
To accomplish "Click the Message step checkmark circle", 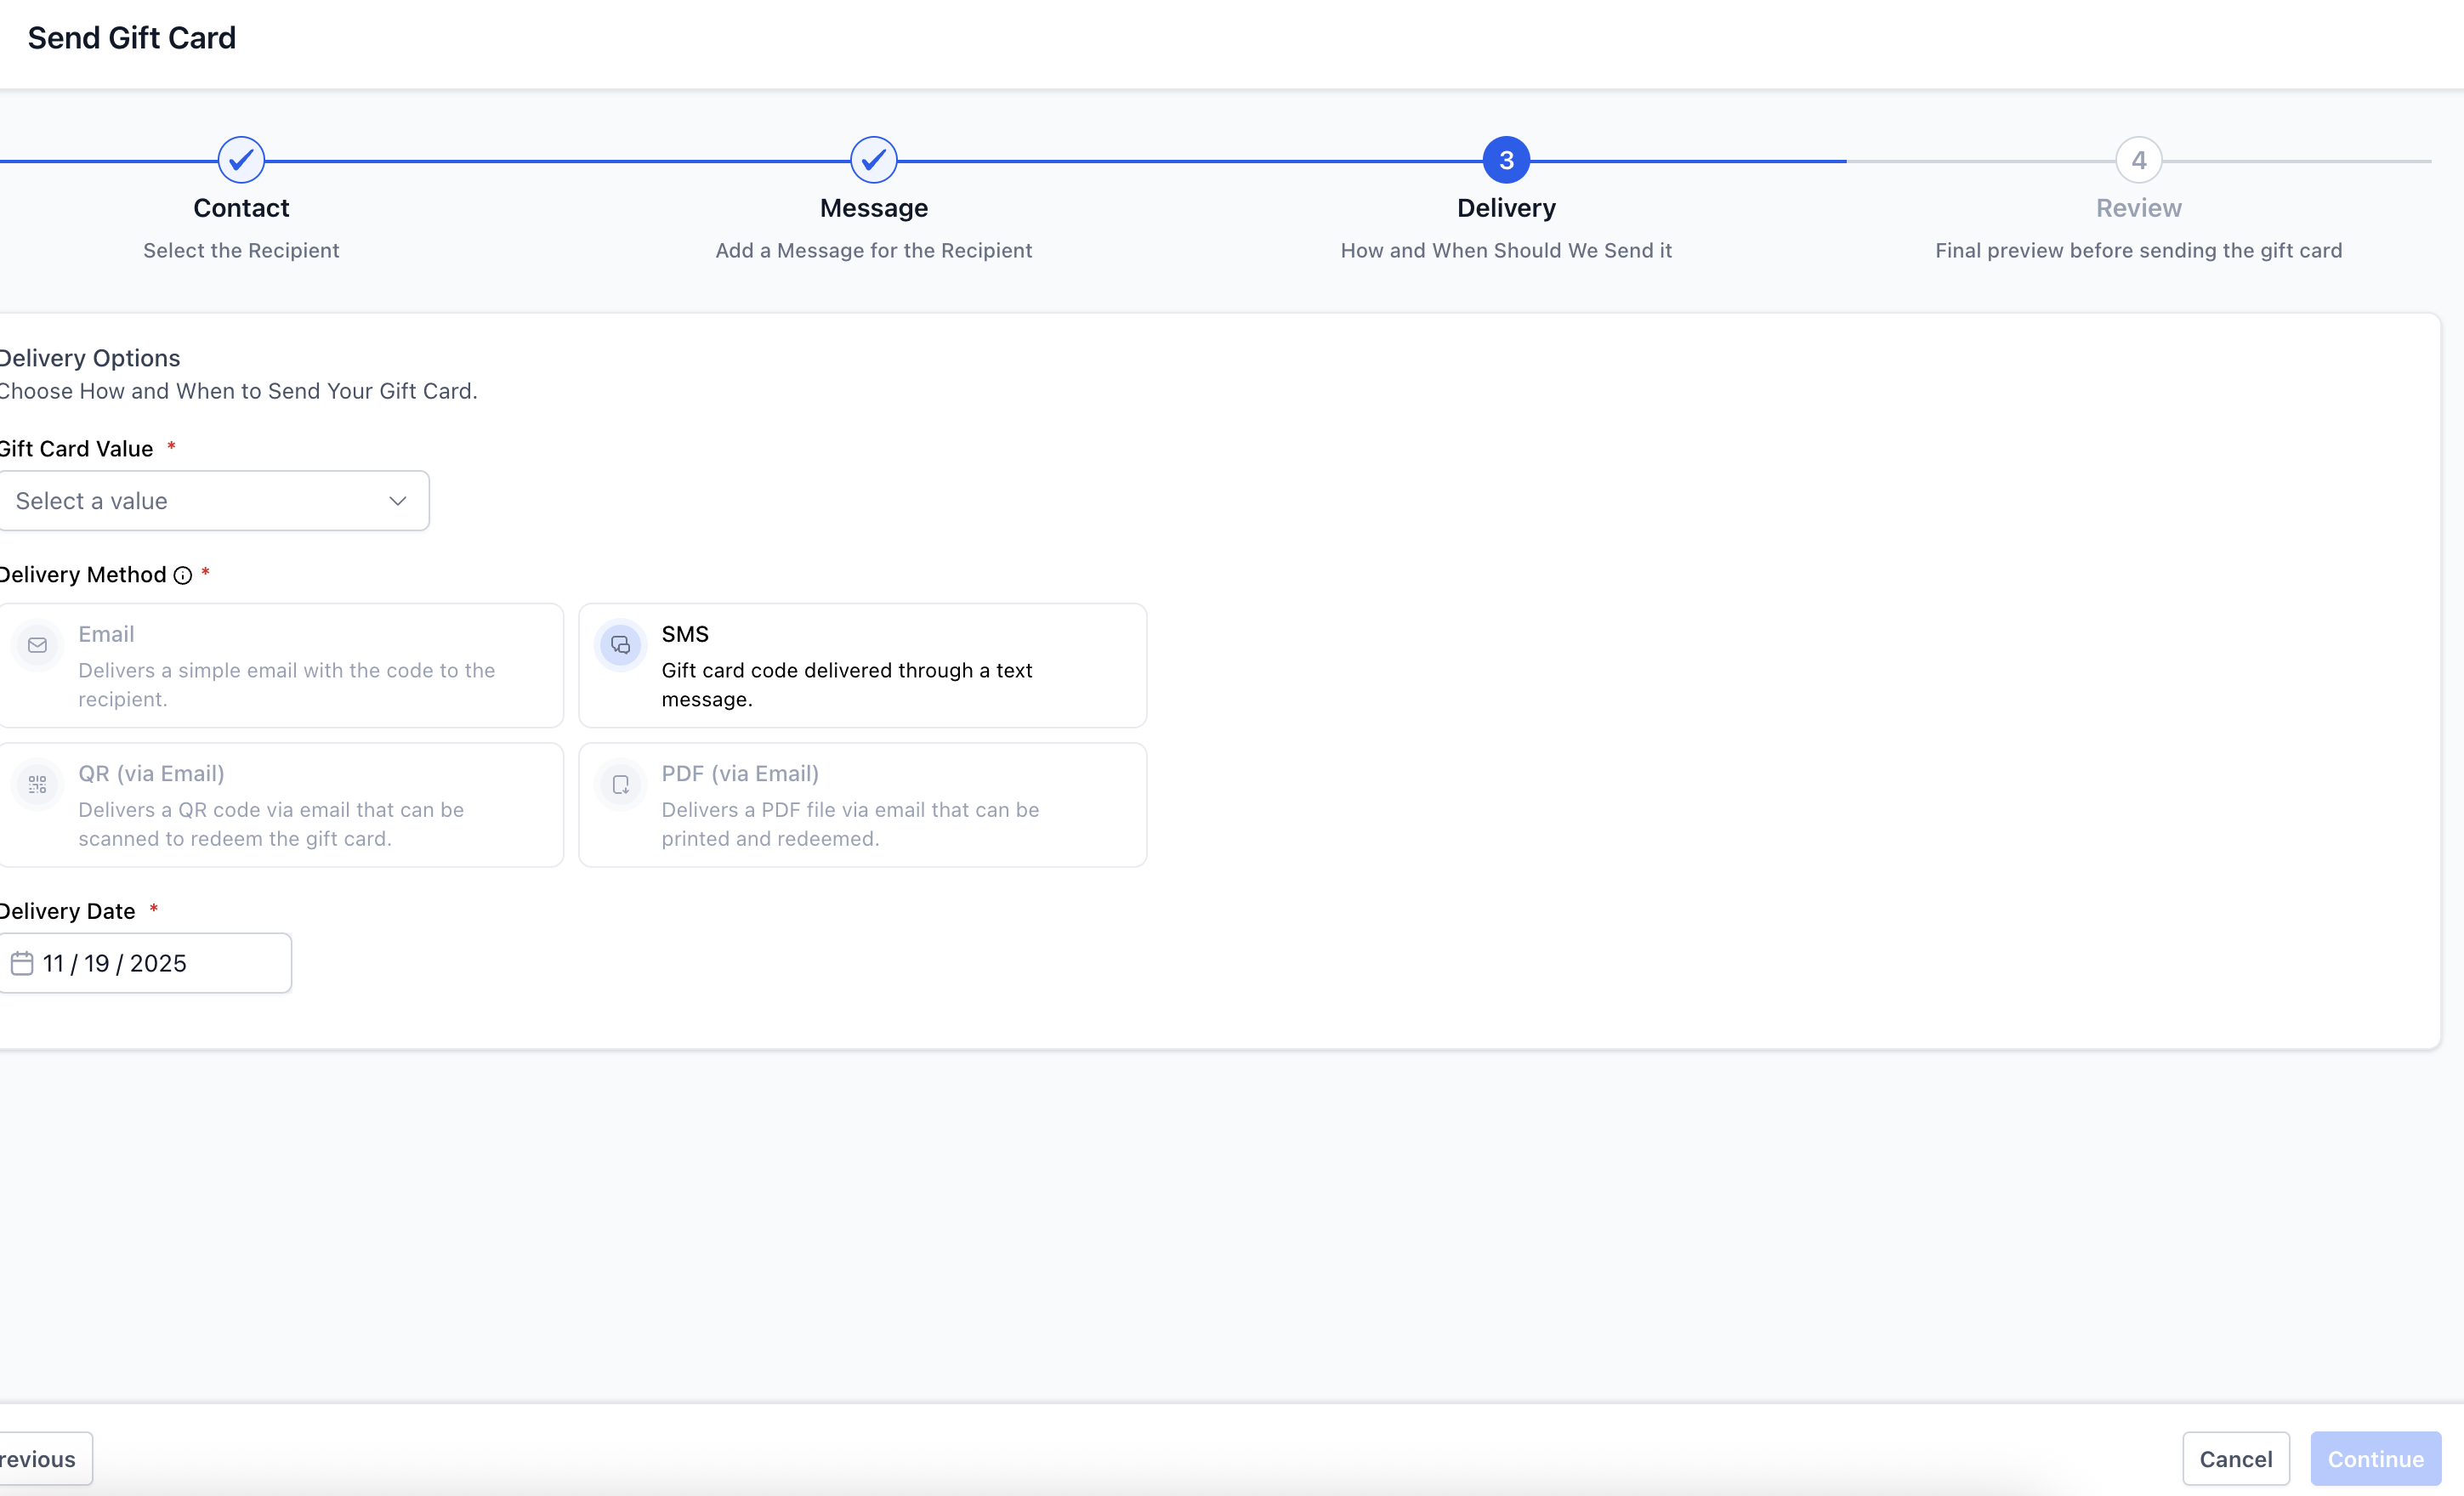I will tap(874, 160).
